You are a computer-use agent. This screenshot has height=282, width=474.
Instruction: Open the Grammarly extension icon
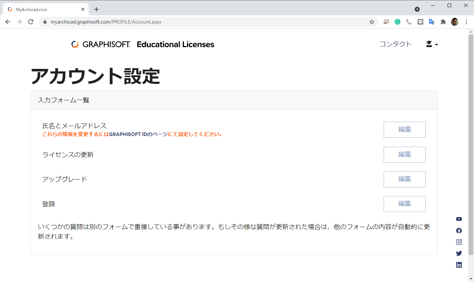tap(398, 22)
